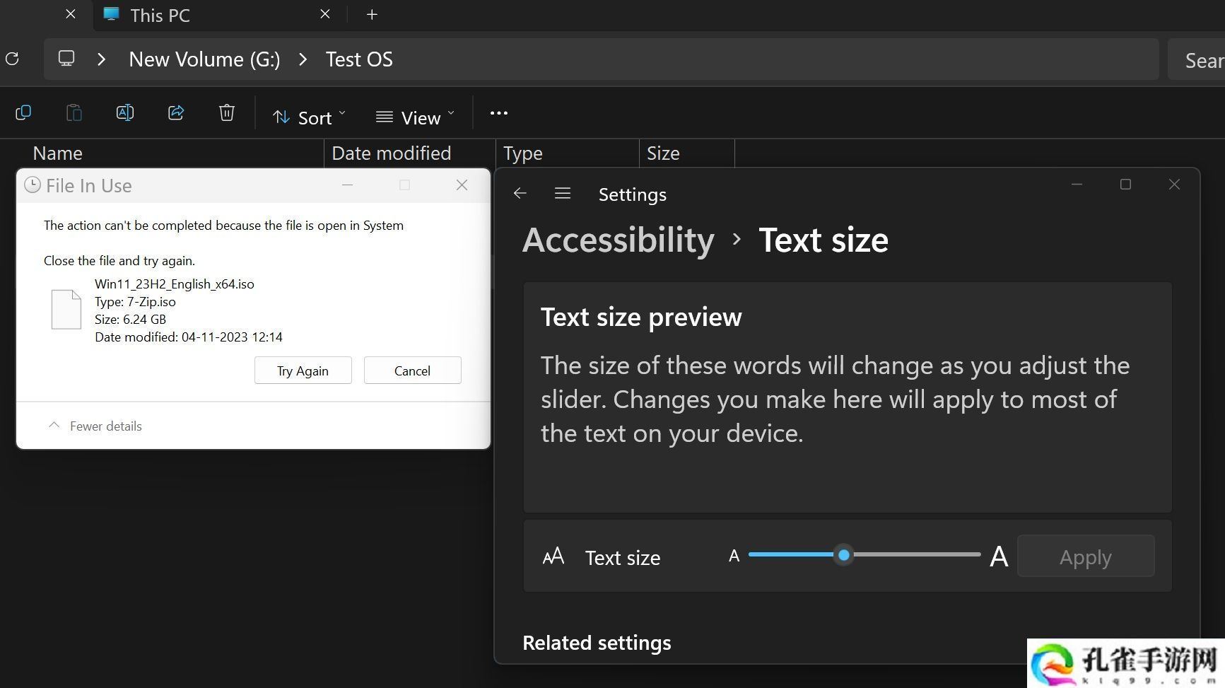1225x688 pixels.
Task: Open the See more options menu
Action: coord(499,112)
